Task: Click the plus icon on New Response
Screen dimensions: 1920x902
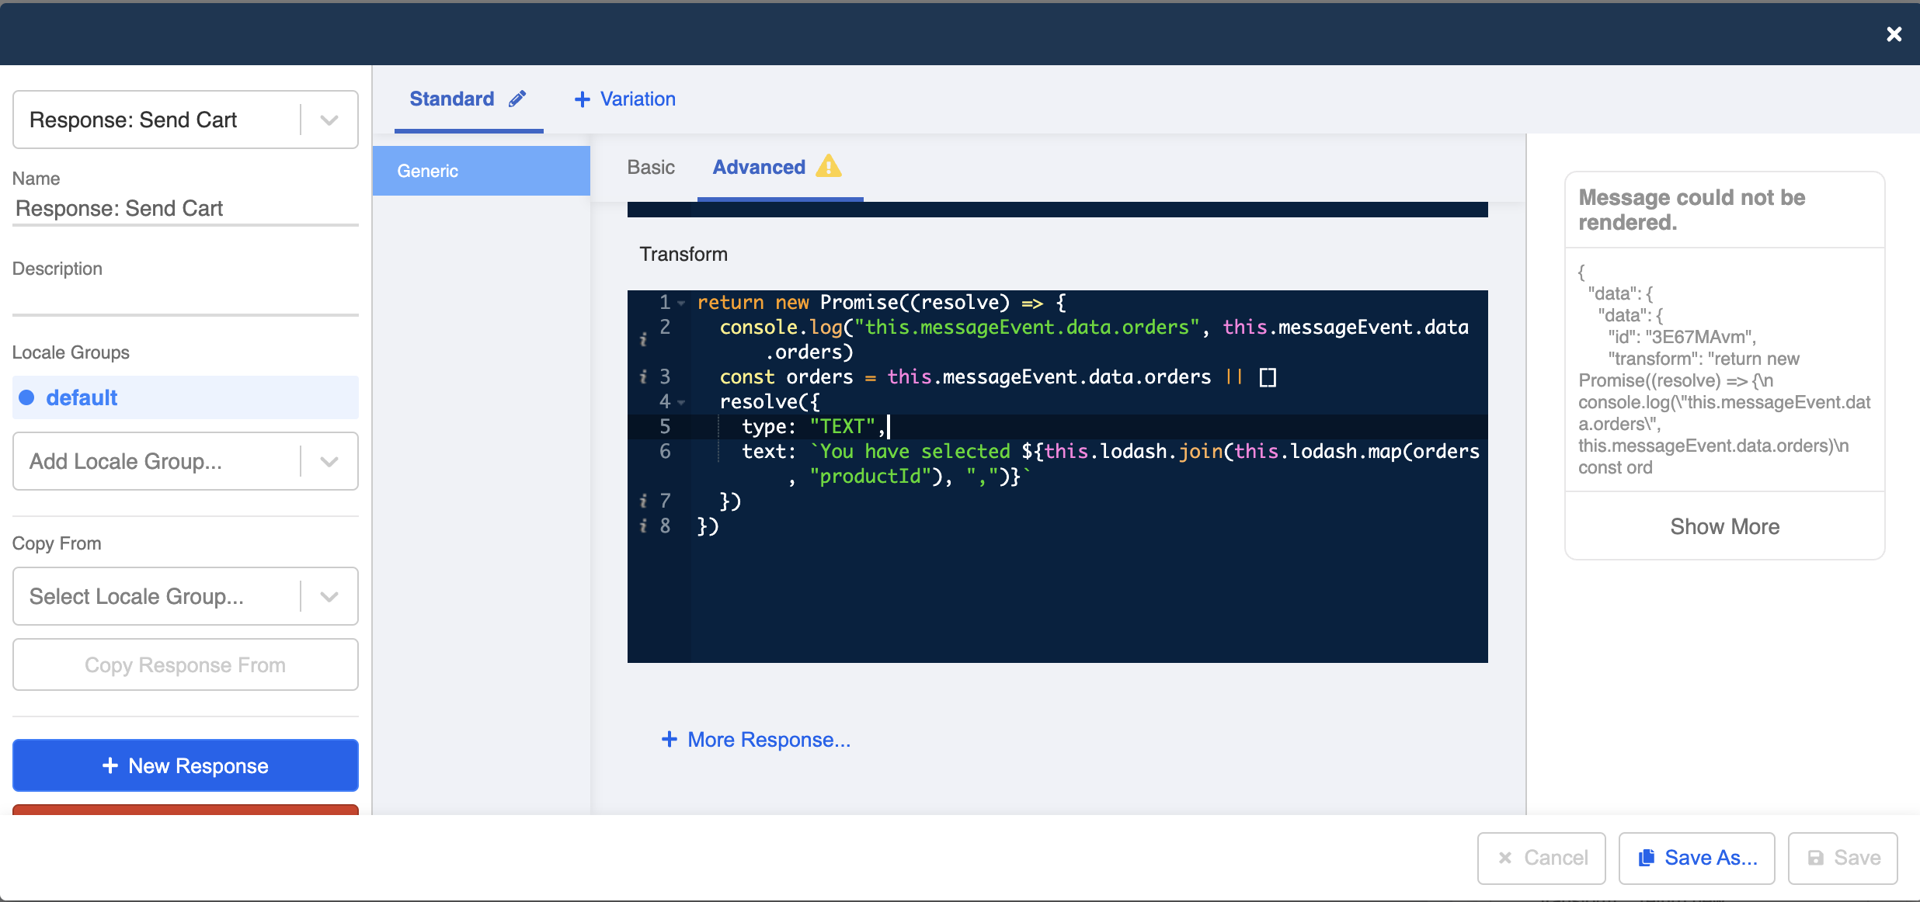Action: click(110, 765)
